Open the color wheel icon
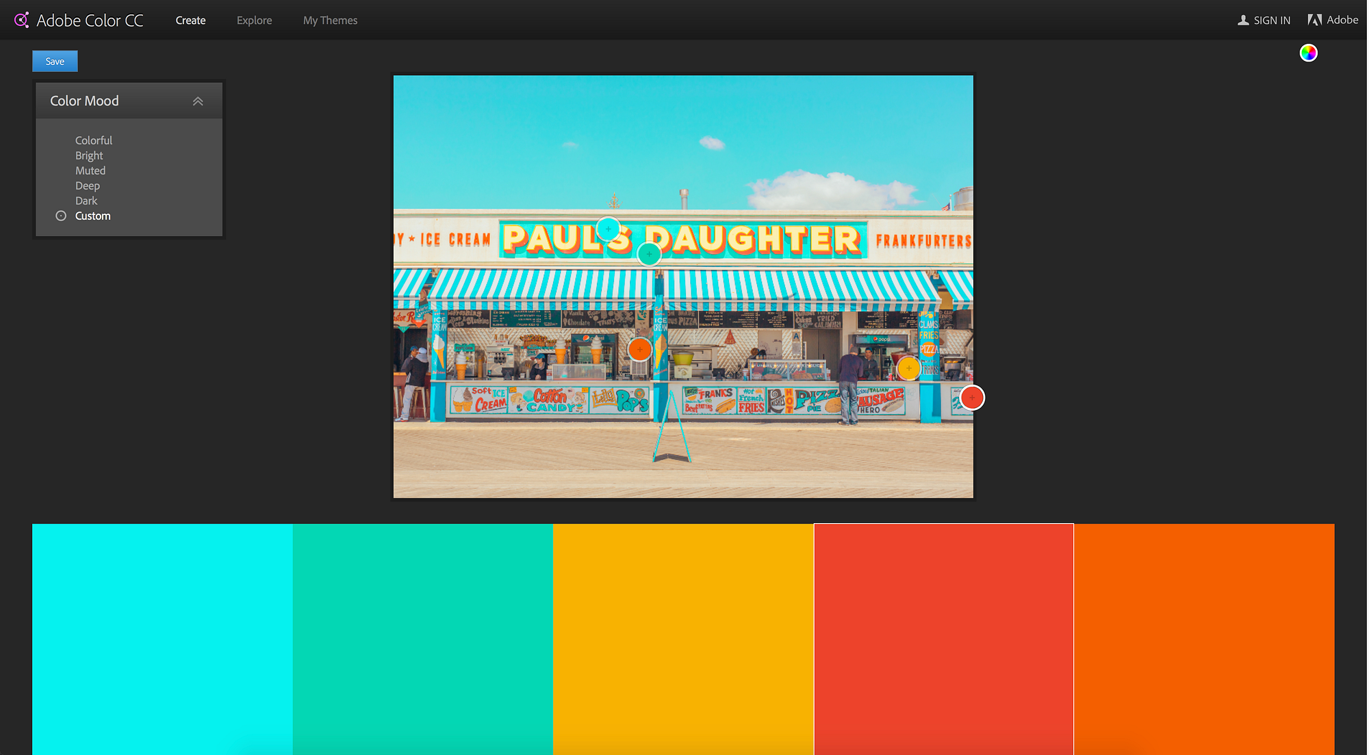1369x755 pixels. pos(1308,53)
